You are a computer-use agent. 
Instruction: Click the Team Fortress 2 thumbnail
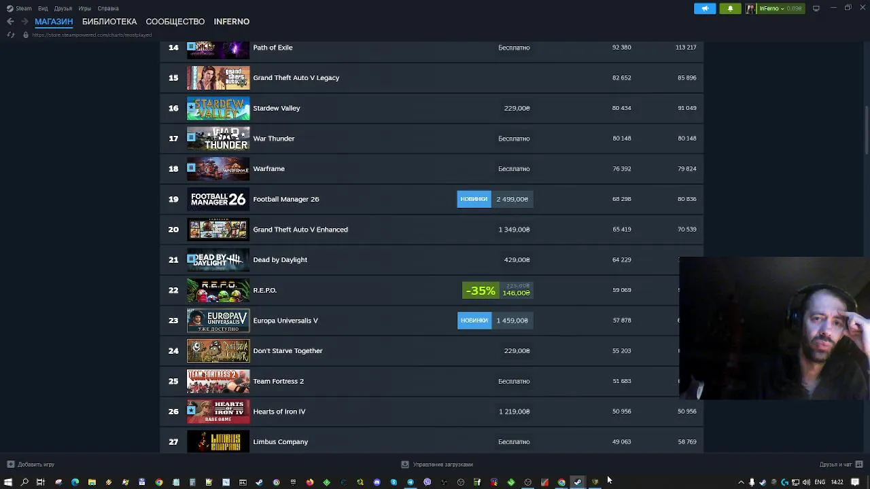click(x=218, y=381)
